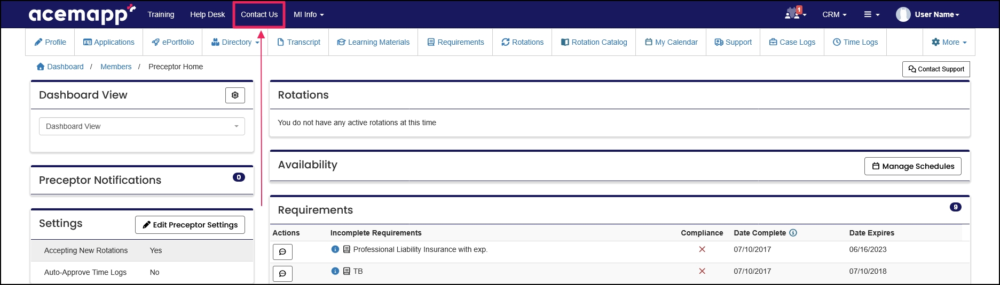Click info icon beside Professional Liability Insurance
This screenshot has width=1000, height=285.
click(x=335, y=249)
